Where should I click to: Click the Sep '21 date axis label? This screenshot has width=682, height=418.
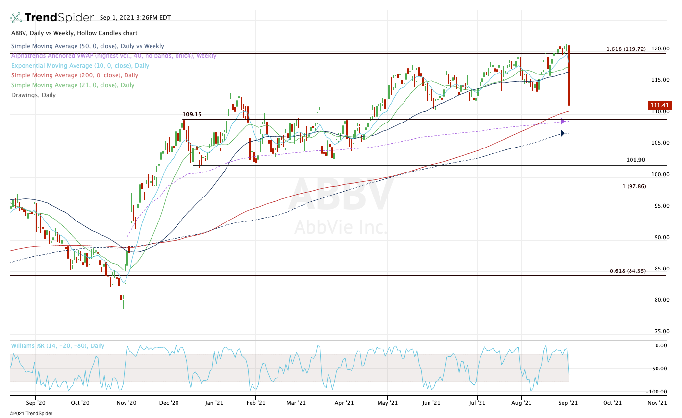(x=568, y=403)
